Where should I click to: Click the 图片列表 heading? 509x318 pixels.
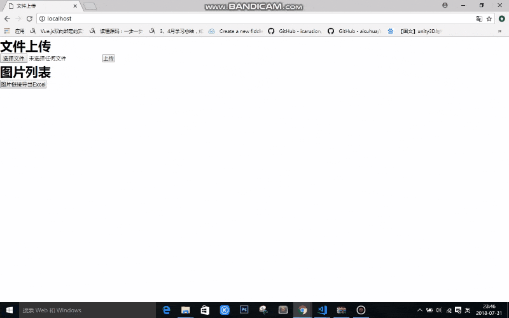coord(25,73)
